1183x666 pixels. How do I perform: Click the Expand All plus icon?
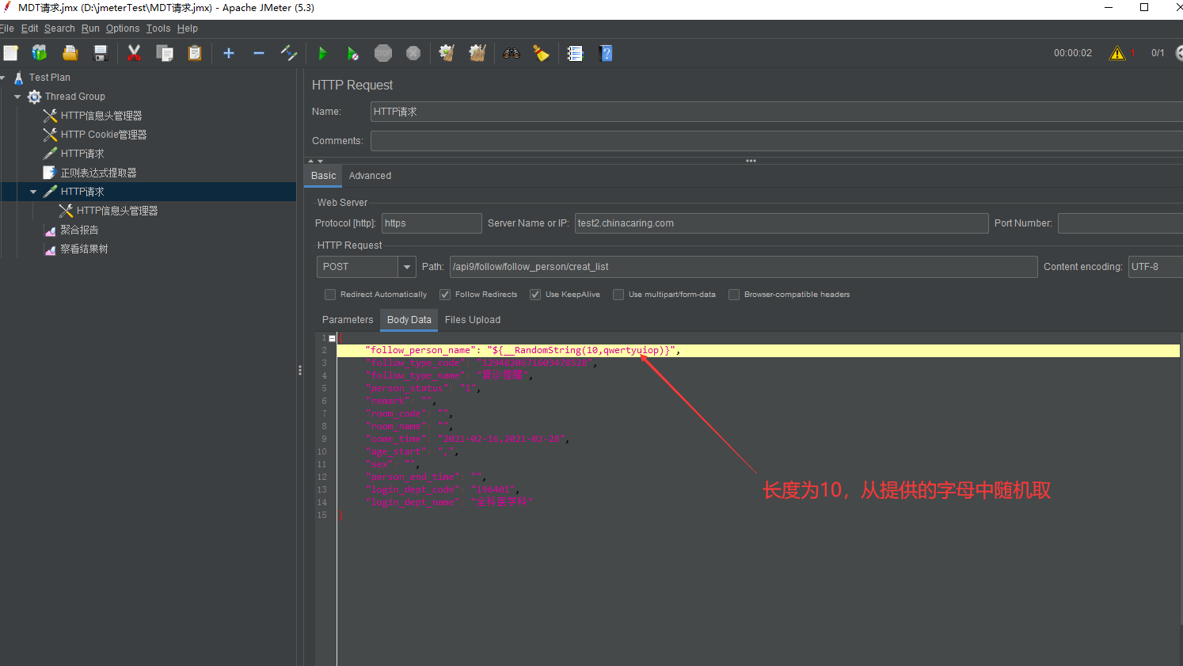[229, 53]
